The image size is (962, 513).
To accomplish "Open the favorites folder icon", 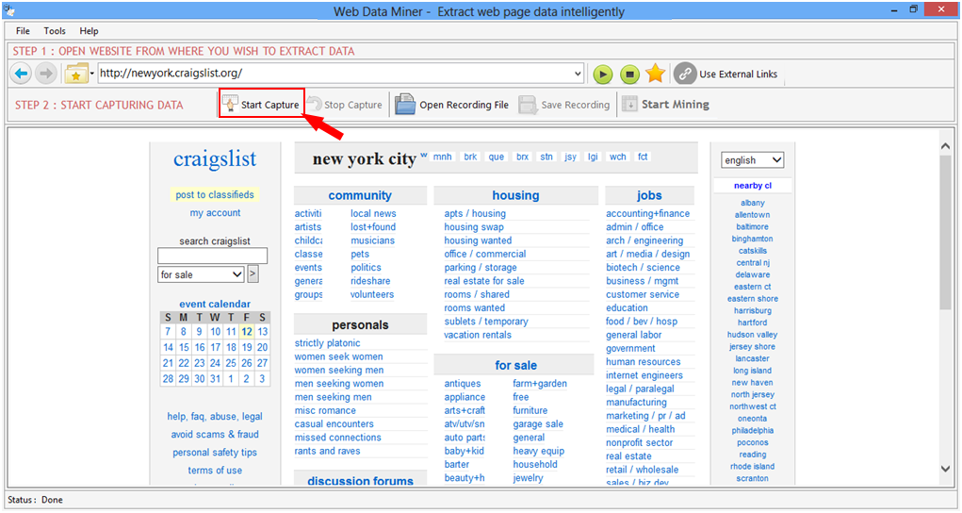I will click(x=76, y=74).
